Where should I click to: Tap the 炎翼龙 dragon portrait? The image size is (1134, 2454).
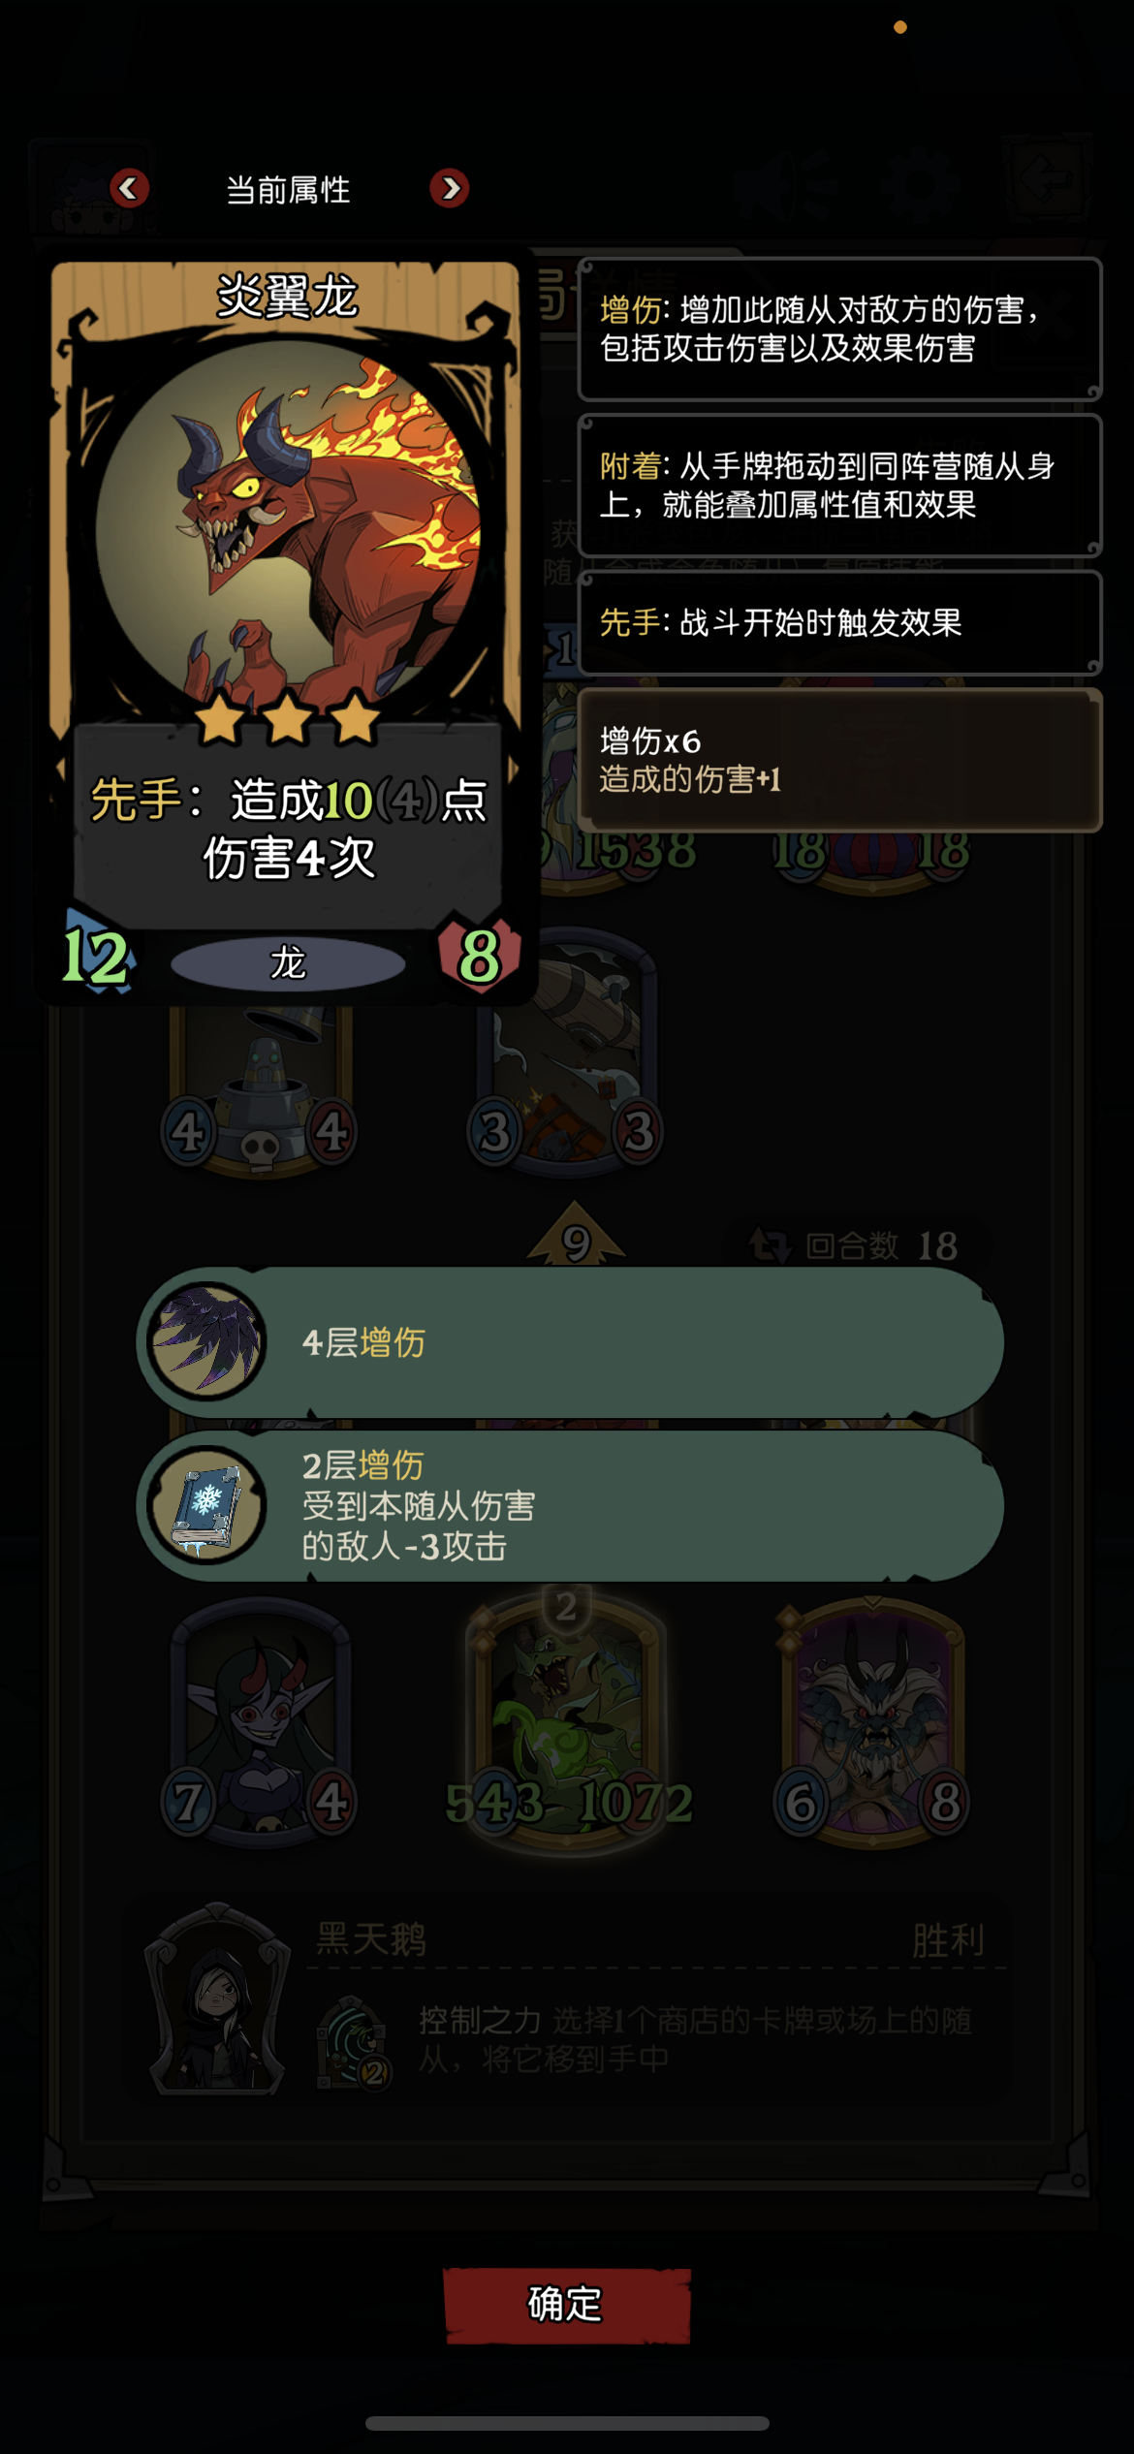point(288,528)
